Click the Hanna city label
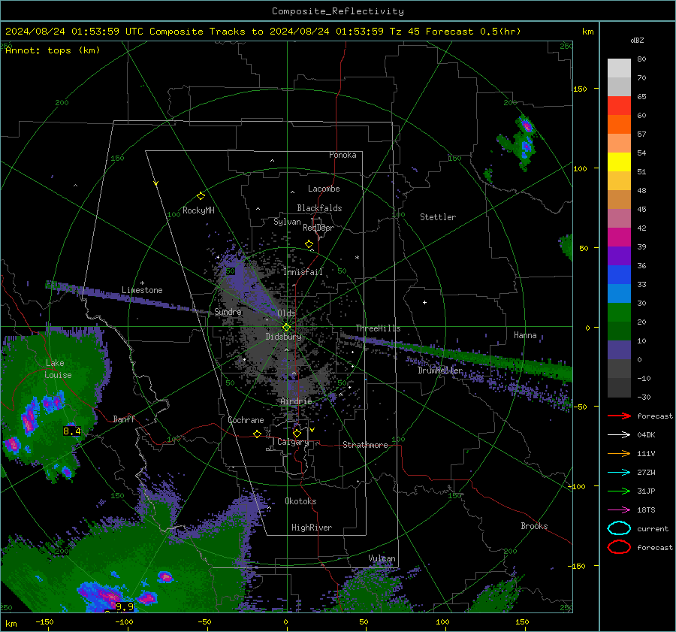 pos(525,335)
